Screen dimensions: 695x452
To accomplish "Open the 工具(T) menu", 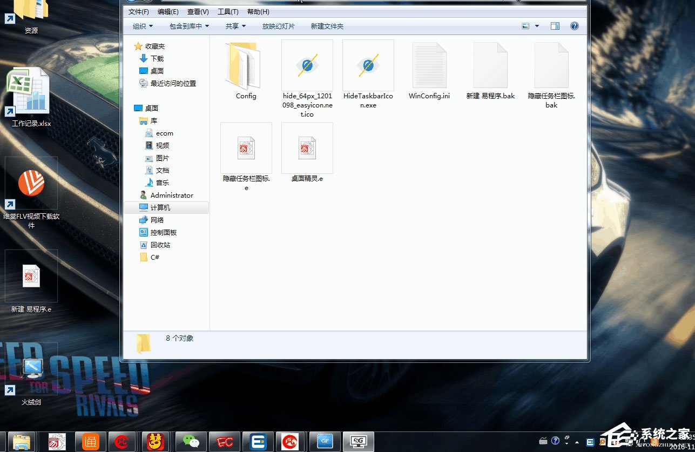I will pos(227,11).
